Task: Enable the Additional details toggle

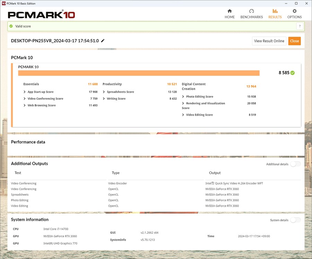Action: coord(295,164)
